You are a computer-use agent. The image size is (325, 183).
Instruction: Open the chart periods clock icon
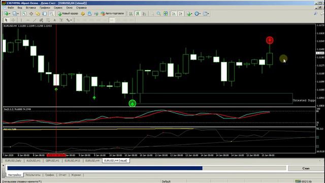[197, 14]
